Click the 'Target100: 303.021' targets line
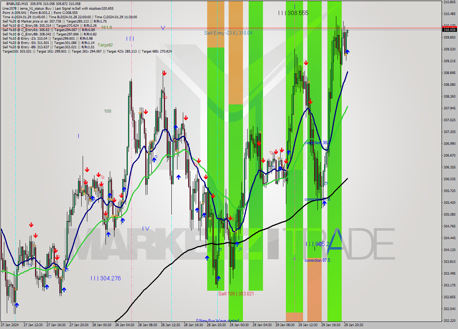The width and height of the screenshot is (458, 329). (x=87, y=51)
